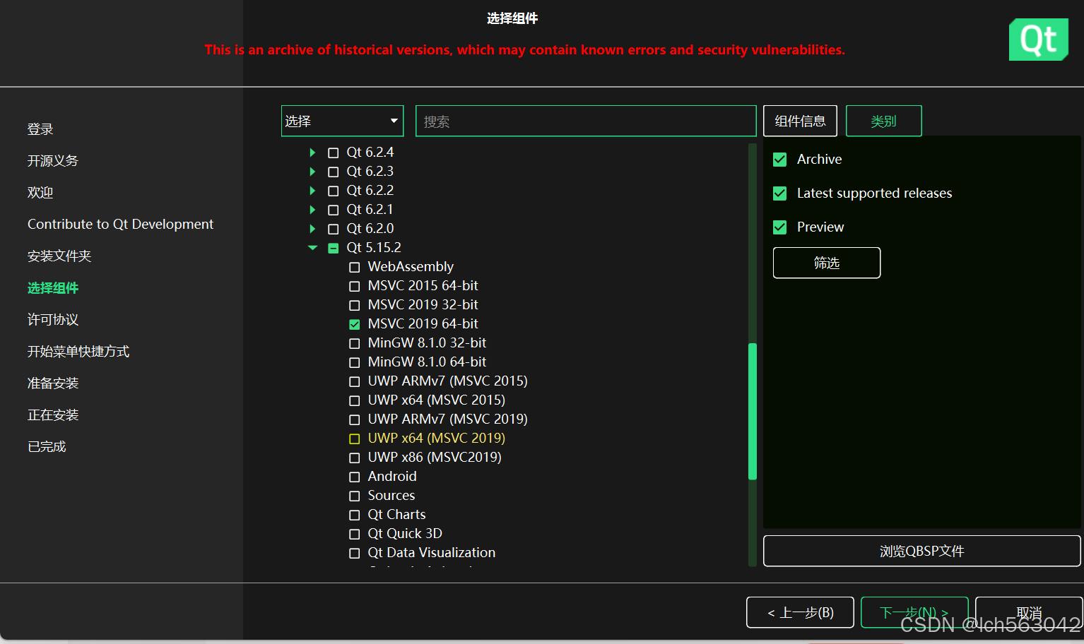
Task: Tick the Qt 6.2.1 checkbox
Action: [334, 210]
